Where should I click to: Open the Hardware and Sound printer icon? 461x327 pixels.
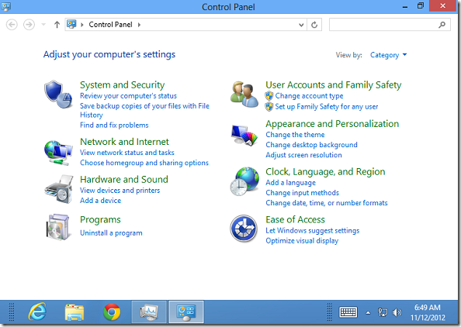pos(59,189)
